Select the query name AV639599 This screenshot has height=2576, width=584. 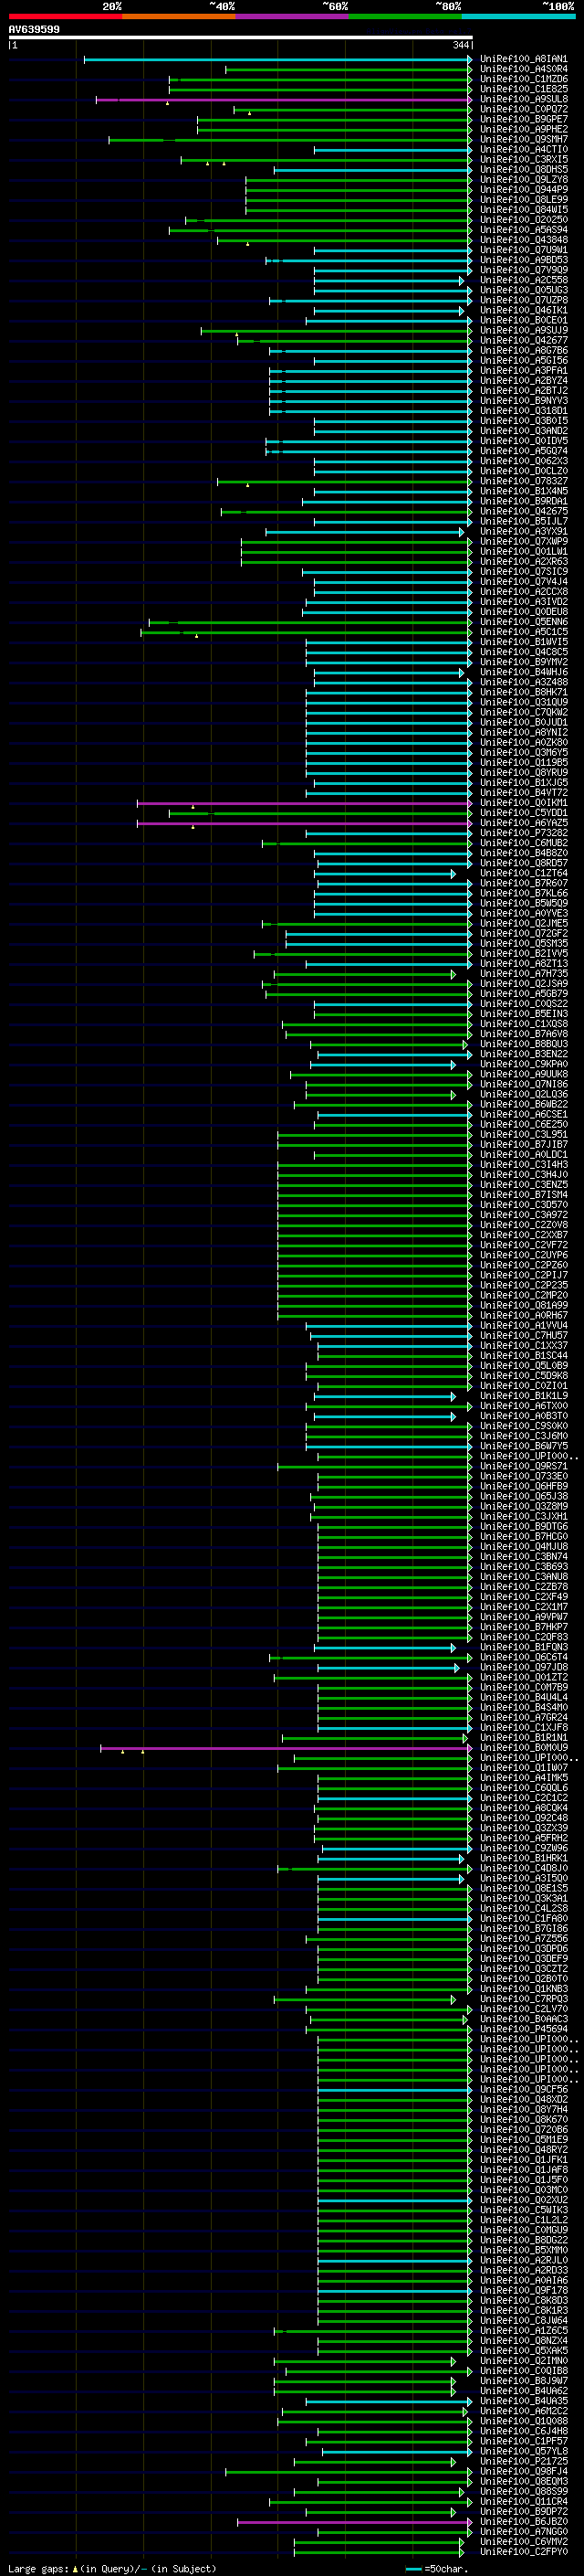(34, 29)
